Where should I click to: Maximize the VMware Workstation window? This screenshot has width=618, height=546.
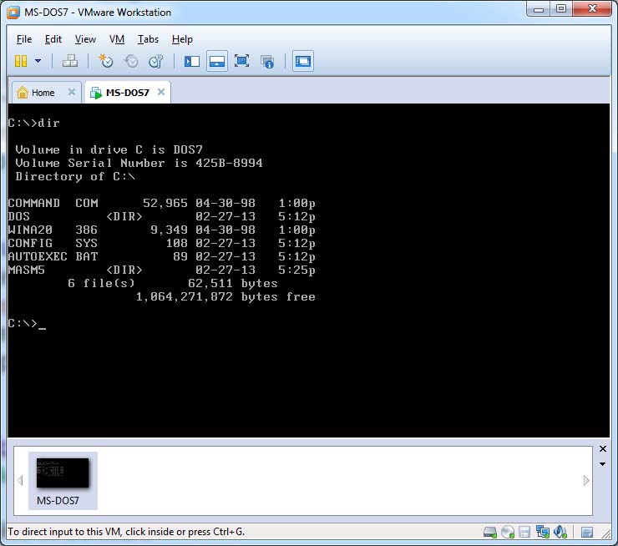pos(561,8)
